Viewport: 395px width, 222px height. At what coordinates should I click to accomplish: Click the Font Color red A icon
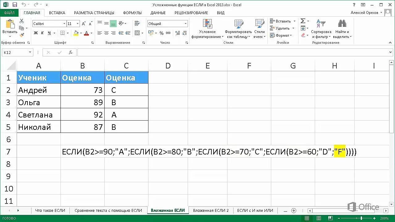(86, 33)
